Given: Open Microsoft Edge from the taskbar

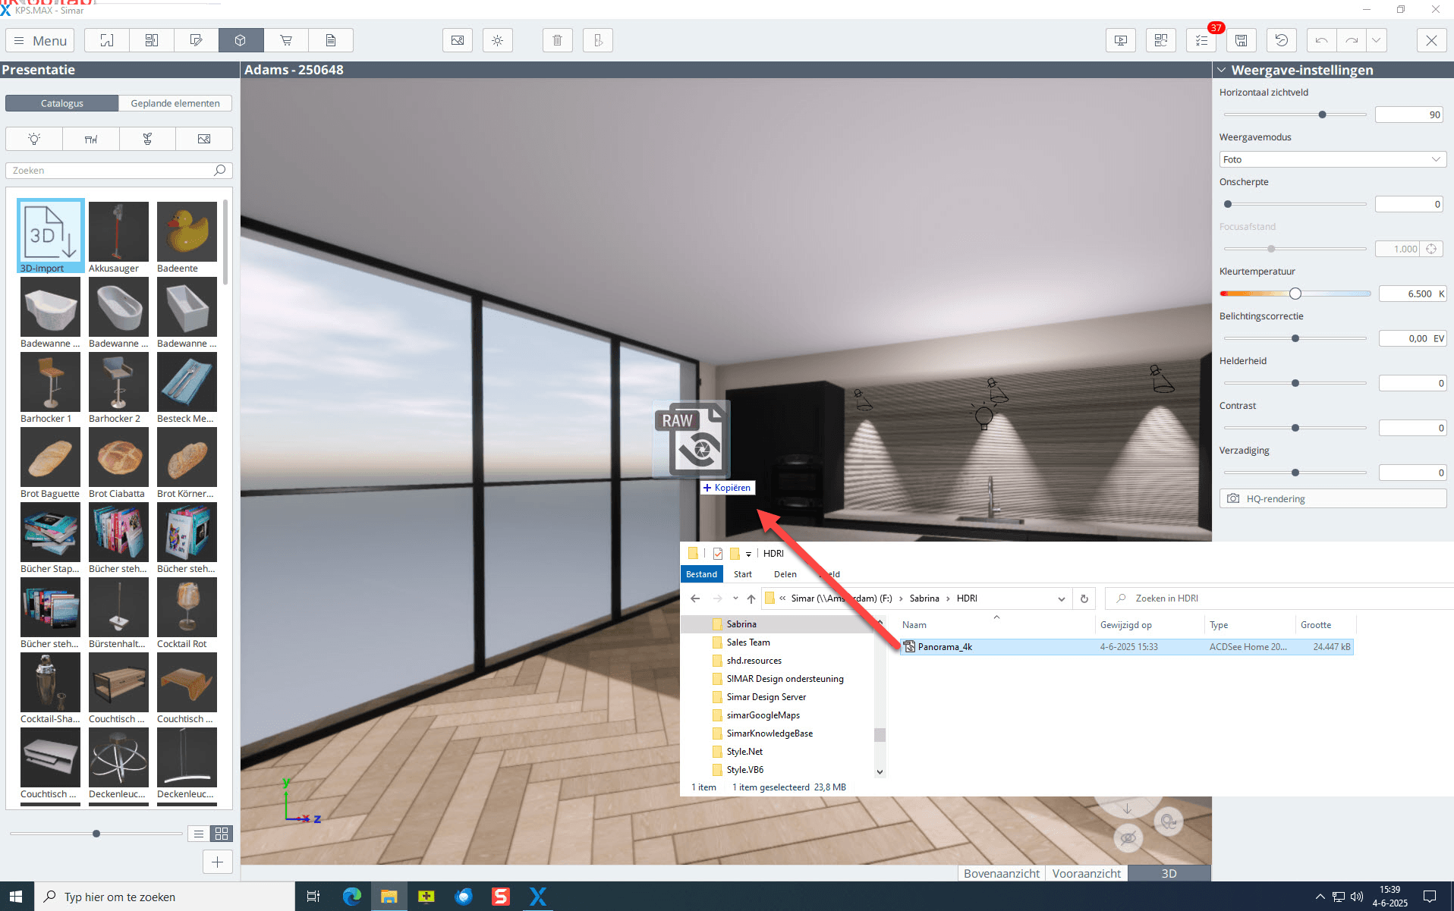Looking at the screenshot, I should 352,897.
